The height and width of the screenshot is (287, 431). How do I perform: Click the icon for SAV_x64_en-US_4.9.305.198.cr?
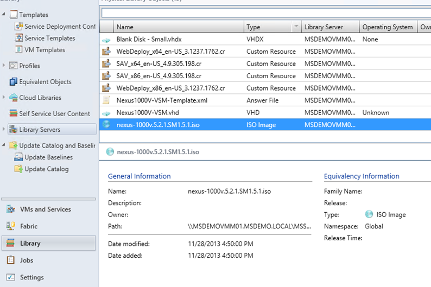[x=106, y=63]
